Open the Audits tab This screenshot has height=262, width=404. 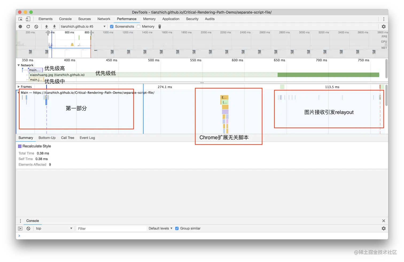click(210, 19)
